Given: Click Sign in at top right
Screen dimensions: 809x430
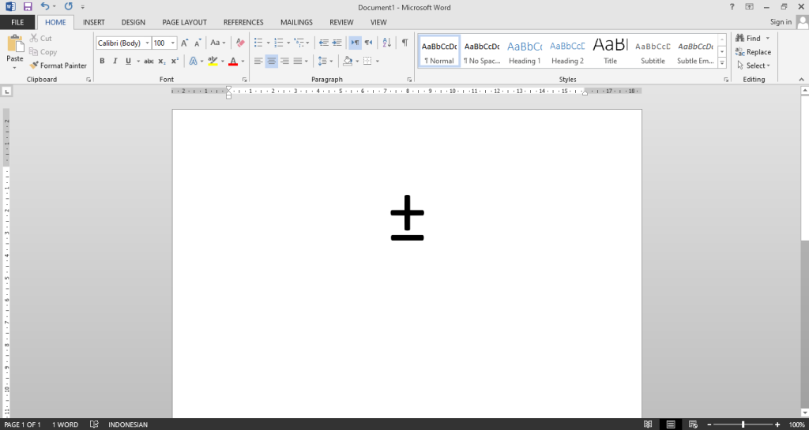Looking at the screenshot, I should coord(781,22).
